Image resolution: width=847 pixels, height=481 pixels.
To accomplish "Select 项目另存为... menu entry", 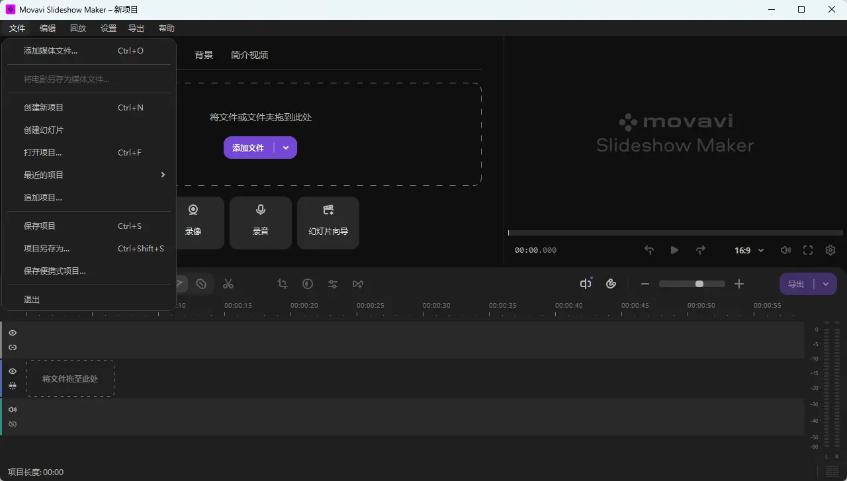I will [x=89, y=248].
